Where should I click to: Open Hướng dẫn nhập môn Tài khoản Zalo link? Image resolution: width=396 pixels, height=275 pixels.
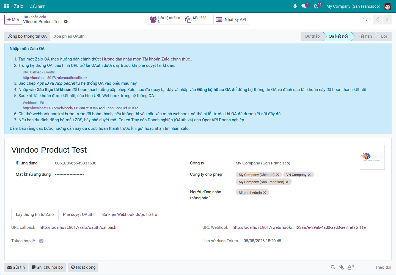pos(146,59)
